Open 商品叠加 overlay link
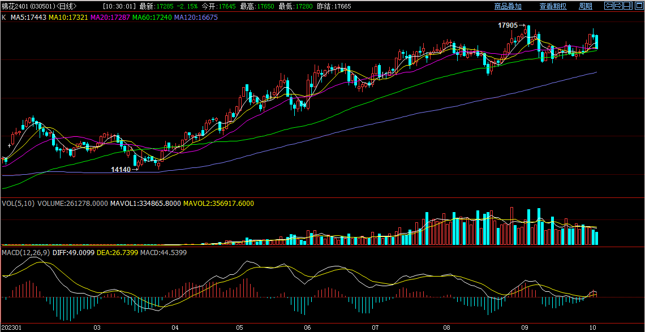This screenshot has height=332, width=645. click(508, 6)
